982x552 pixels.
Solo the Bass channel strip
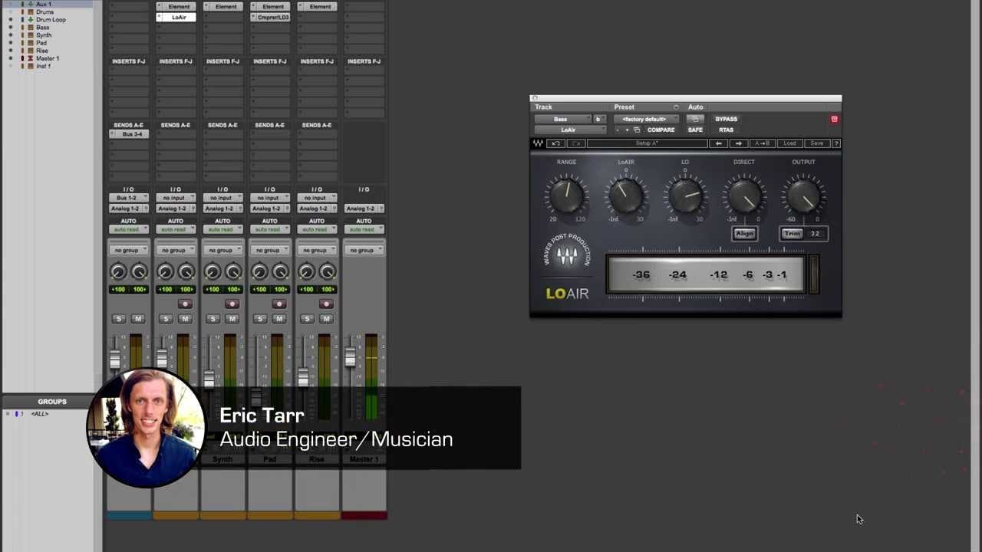point(166,319)
